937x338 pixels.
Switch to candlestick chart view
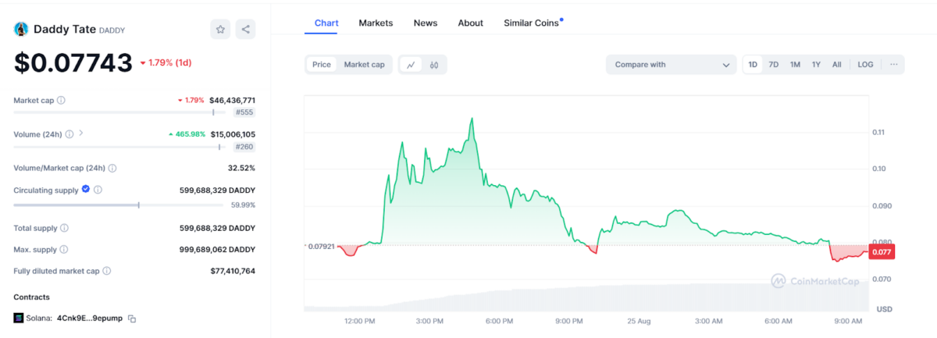pyautogui.click(x=434, y=65)
